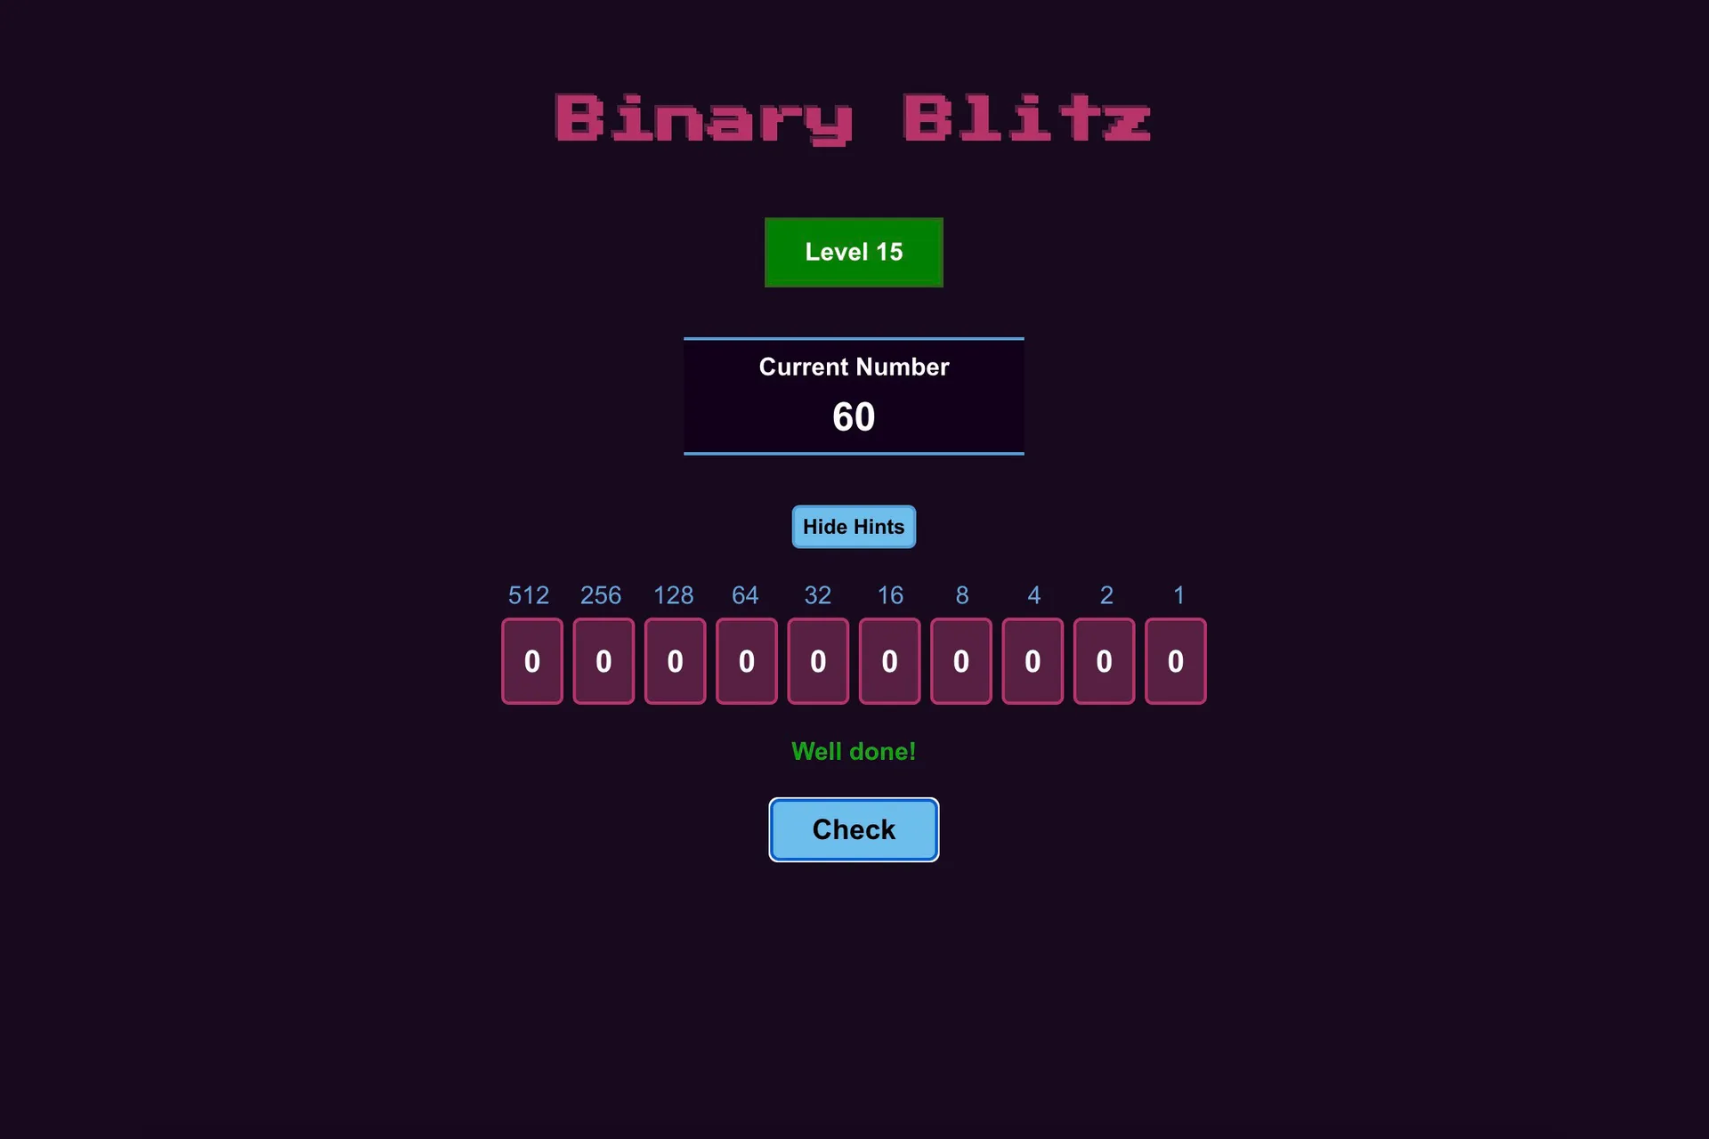Toggle the 32 binary digit to 1
Image resolution: width=1709 pixels, height=1139 pixels.
[x=818, y=661]
